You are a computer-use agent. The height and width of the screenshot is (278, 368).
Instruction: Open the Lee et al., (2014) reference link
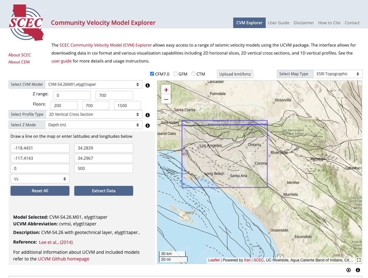pyautogui.click(x=54, y=242)
